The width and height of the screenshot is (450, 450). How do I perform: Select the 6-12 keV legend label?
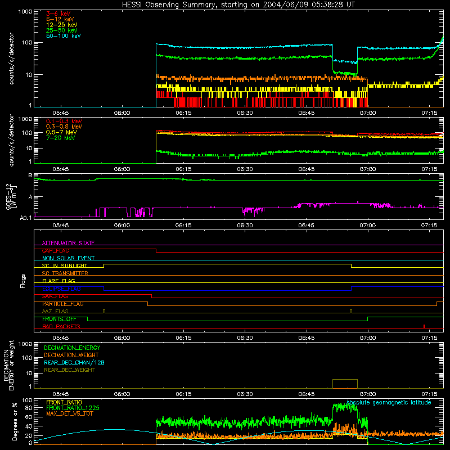[x=60, y=19]
